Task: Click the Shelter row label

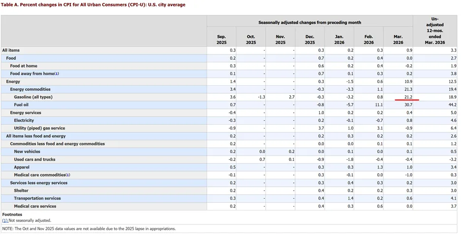Action: (x=21, y=190)
